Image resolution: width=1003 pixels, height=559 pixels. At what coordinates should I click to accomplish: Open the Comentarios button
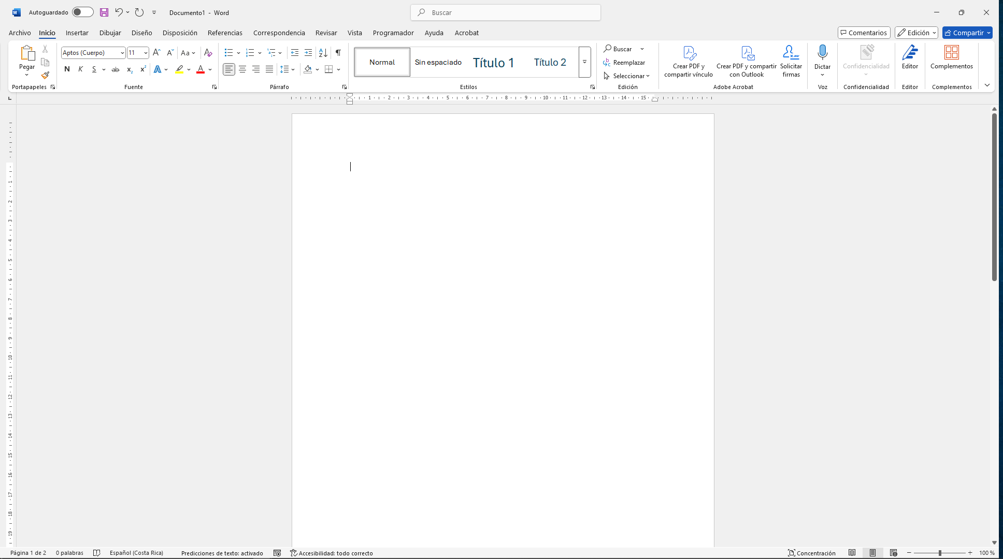click(x=864, y=33)
